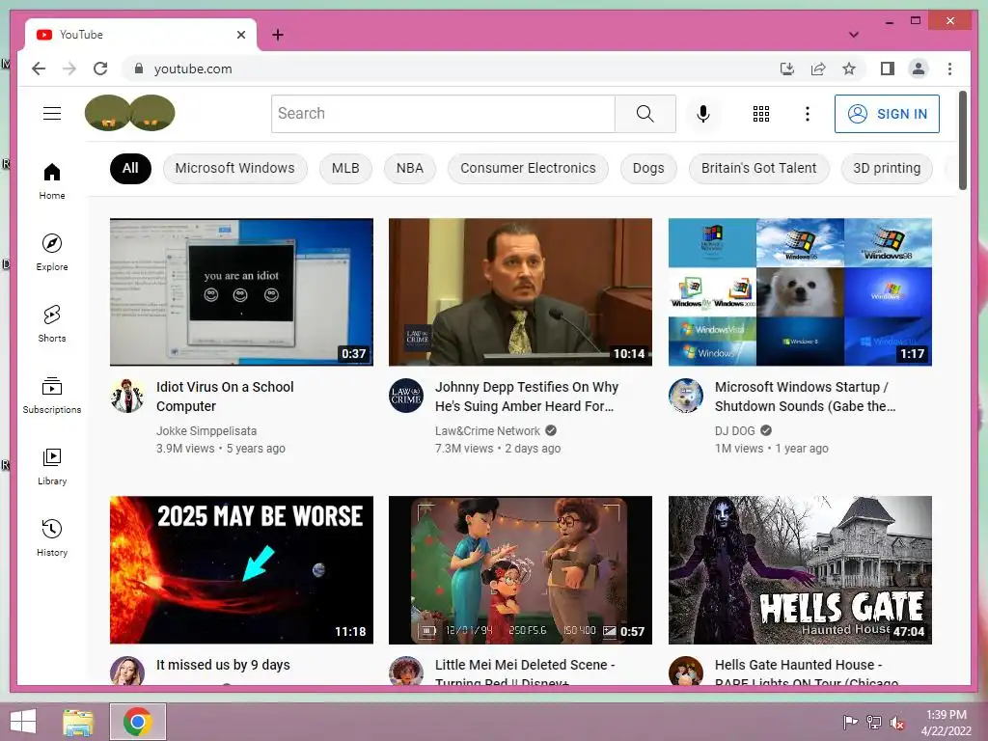Click the Windows logos grid thumbnail

[800, 291]
